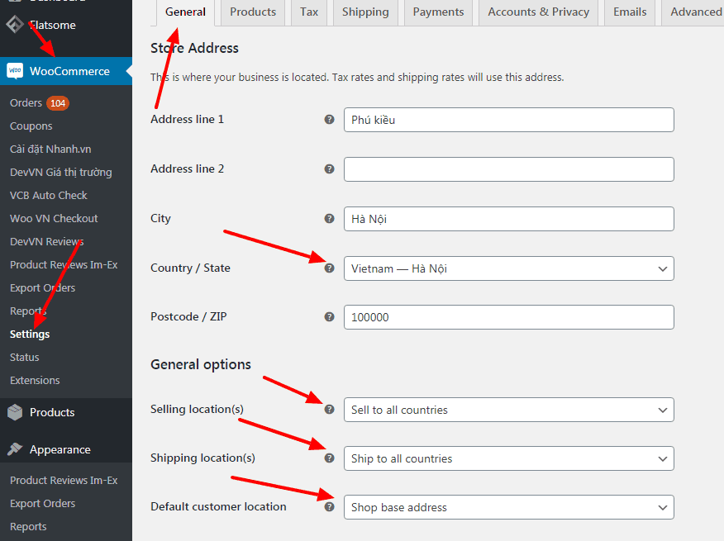Screen dimensions: 724x541
Task: Open the Default customer location dropdown
Action: (508, 507)
